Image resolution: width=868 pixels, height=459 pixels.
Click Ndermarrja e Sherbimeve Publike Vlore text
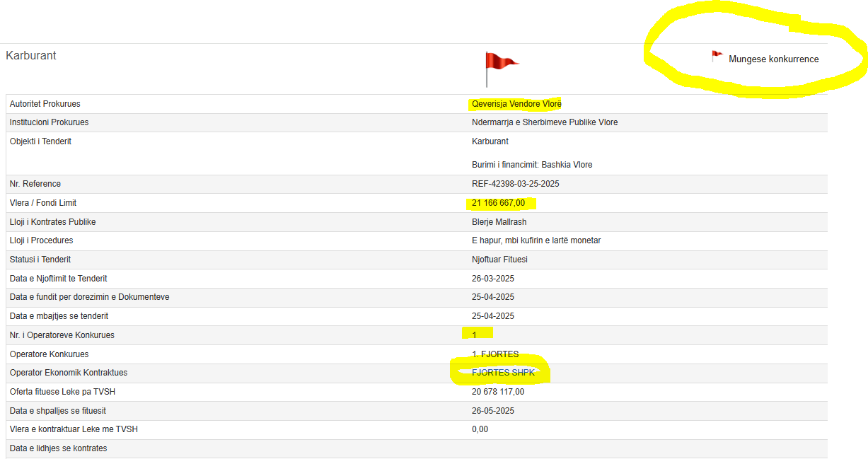tap(544, 122)
